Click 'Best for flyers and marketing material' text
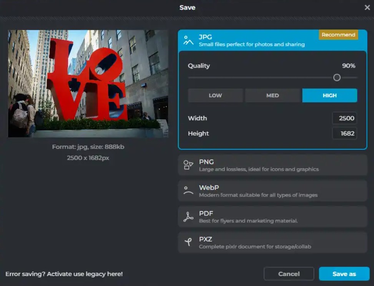Viewport: 374px width, 286px height. coord(248,221)
